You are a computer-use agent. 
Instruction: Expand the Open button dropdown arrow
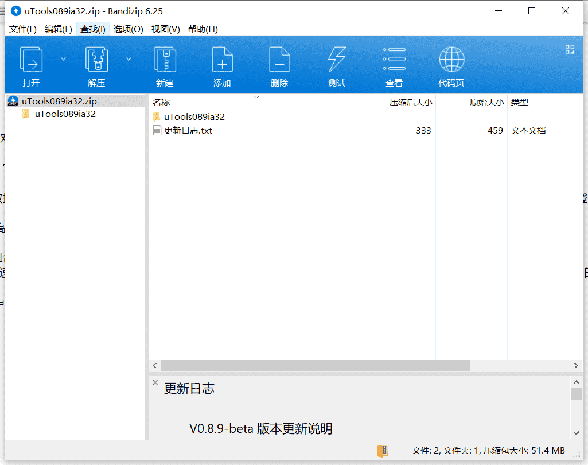pyautogui.click(x=63, y=59)
